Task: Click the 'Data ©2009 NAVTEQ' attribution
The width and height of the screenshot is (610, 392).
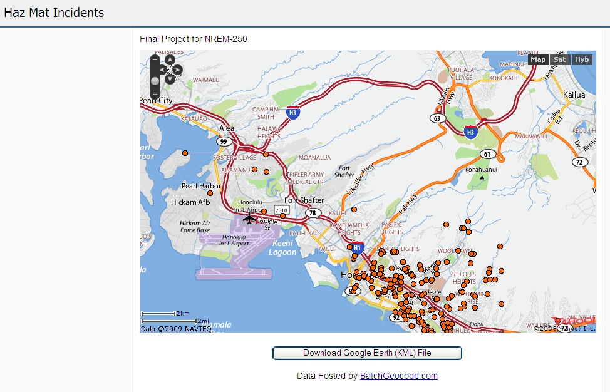Action: point(176,329)
